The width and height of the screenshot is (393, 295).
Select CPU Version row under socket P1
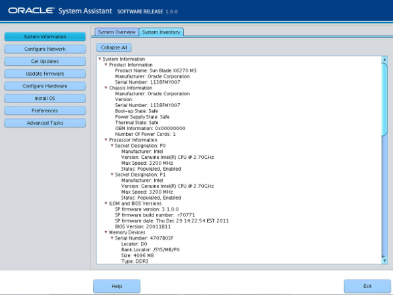click(168, 186)
